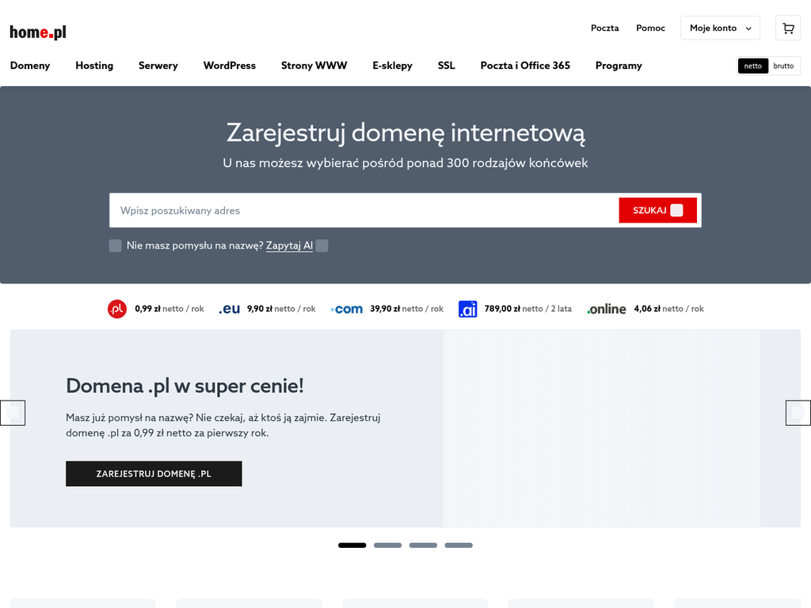Open the Strony WWW menu

(314, 66)
